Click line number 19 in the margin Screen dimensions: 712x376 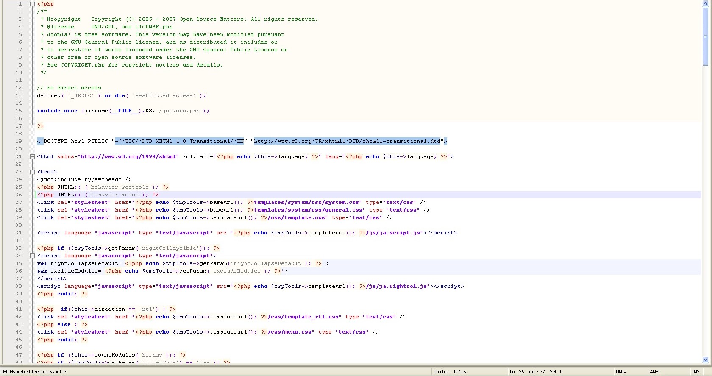tap(19, 141)
